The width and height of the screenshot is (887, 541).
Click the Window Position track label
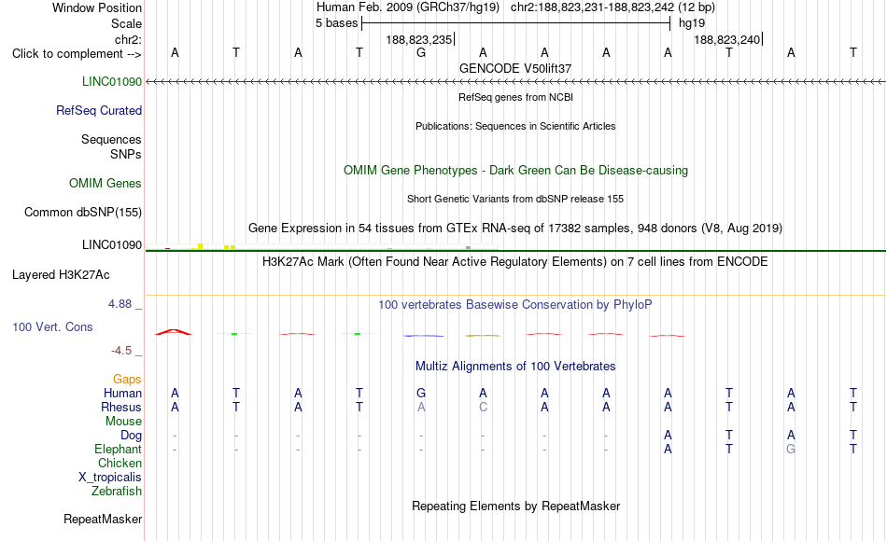97,7
